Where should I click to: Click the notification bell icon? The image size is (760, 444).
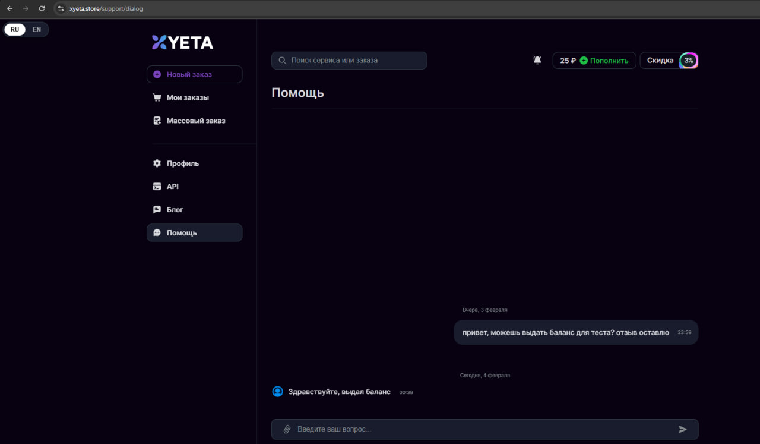pyautogui.click(x=537, y=61)
